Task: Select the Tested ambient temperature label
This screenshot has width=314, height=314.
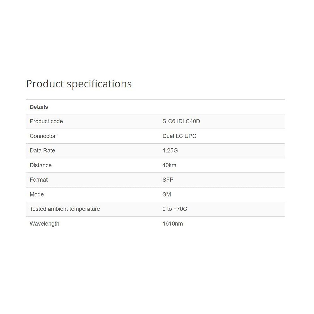Action: [x=65, y=209]
